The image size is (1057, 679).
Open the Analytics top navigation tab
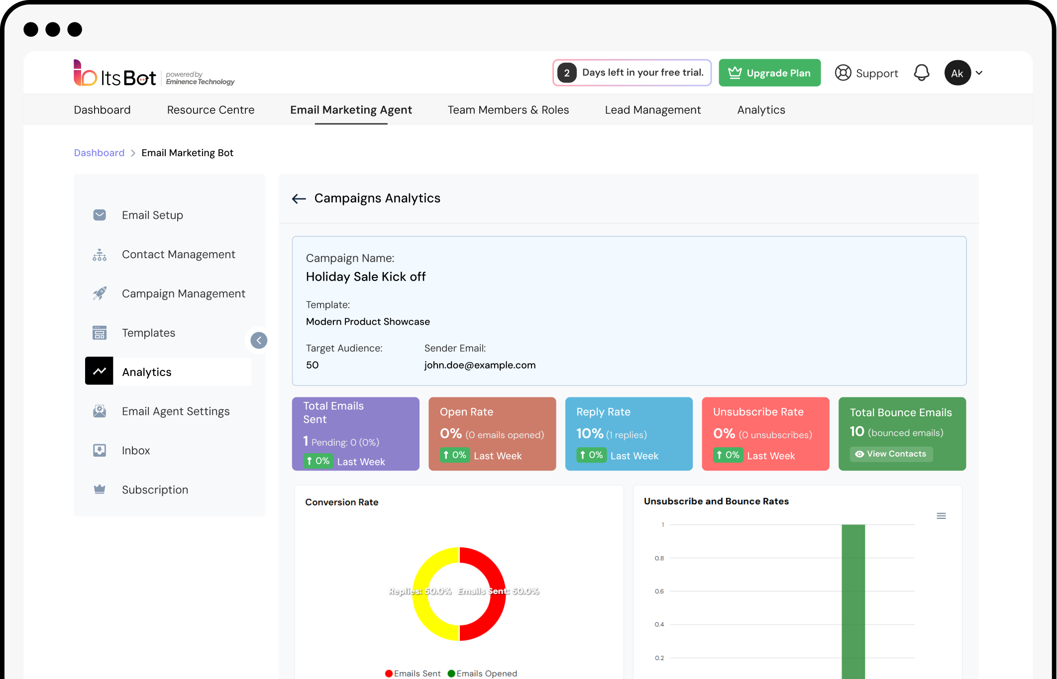(761, 110)
